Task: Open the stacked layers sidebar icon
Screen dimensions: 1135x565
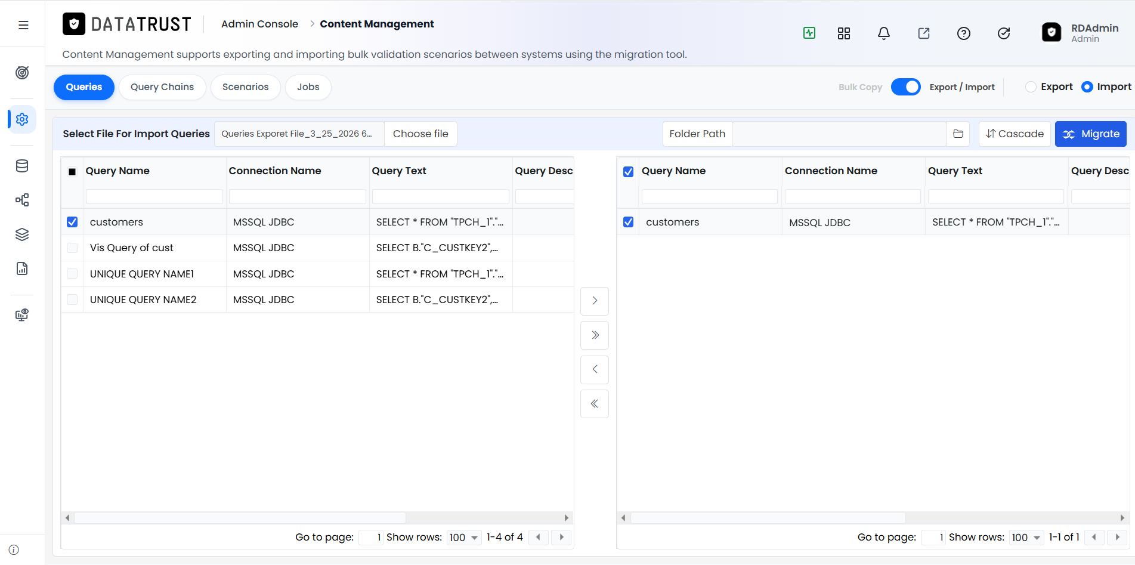Action: coord(22,234)
